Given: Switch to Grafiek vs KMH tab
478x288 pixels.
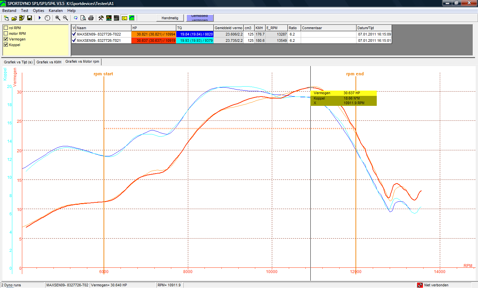Looking at the screenshot, I should point(49,62).
